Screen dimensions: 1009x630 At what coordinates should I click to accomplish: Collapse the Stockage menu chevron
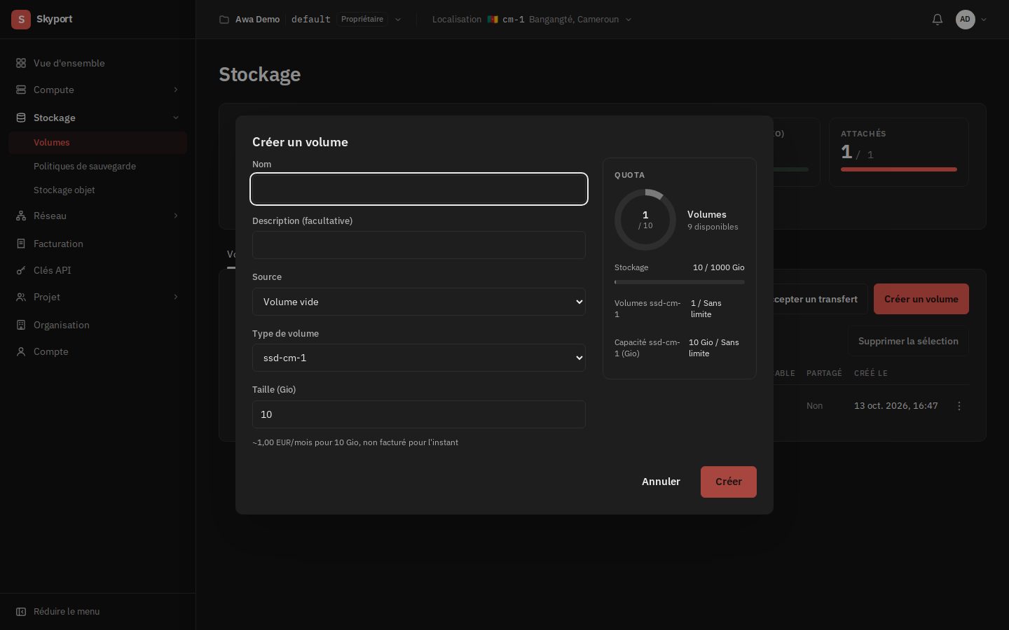click(x=176, y=118)
